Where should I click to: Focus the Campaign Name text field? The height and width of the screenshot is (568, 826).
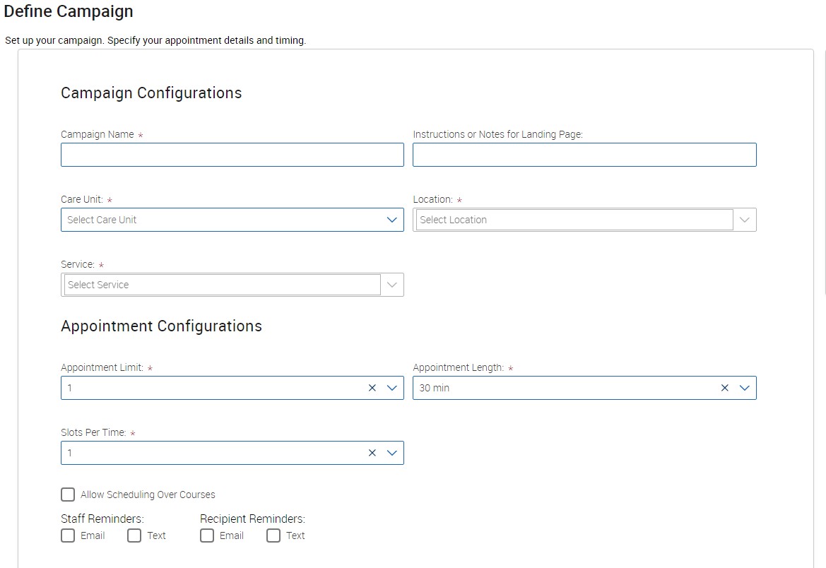click(232, 155)
